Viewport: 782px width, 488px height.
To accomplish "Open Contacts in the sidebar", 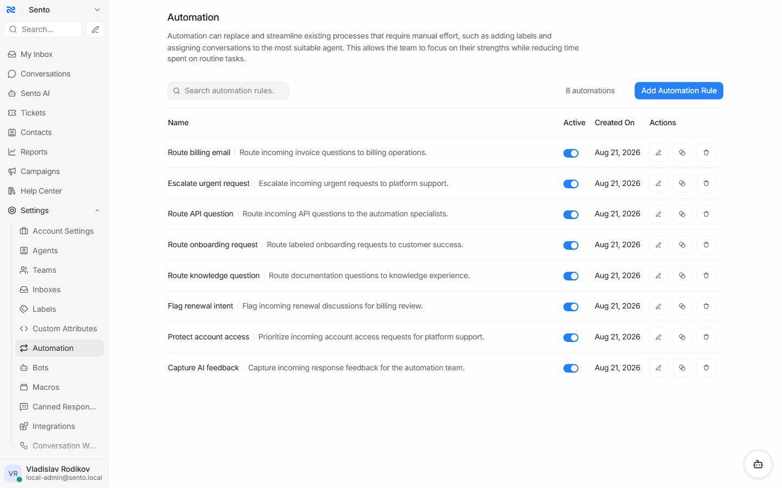I will (54, 132).
